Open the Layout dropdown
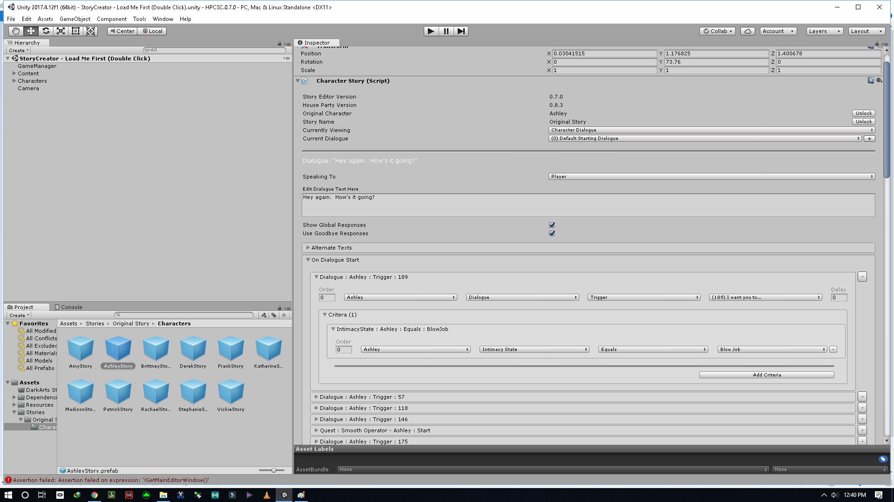Viewport: 894px width, 502px height. 867,31
